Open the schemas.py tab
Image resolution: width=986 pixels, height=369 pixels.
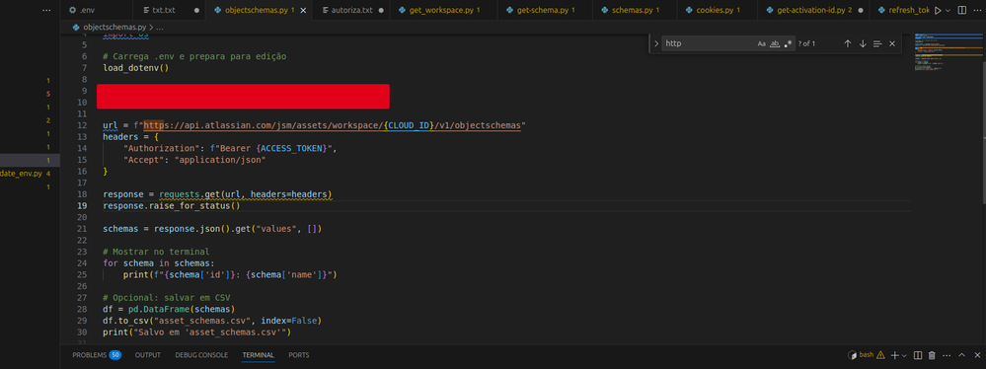click(x=636, y=11)
